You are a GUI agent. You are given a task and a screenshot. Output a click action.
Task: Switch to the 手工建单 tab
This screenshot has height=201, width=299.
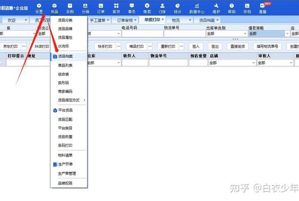(x=97, y=20)
